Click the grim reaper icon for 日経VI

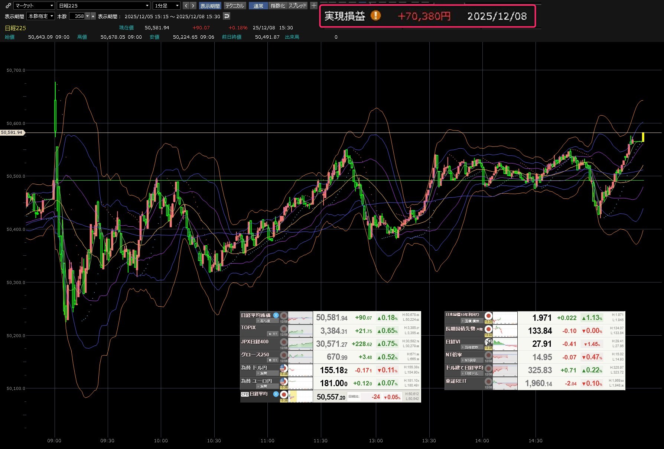click(x=488, y=342)
